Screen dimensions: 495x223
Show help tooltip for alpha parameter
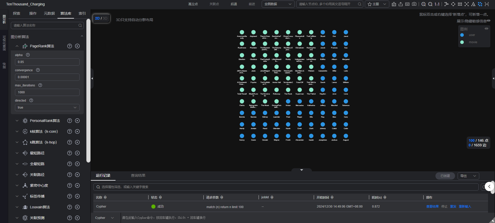tap(28, 55)
